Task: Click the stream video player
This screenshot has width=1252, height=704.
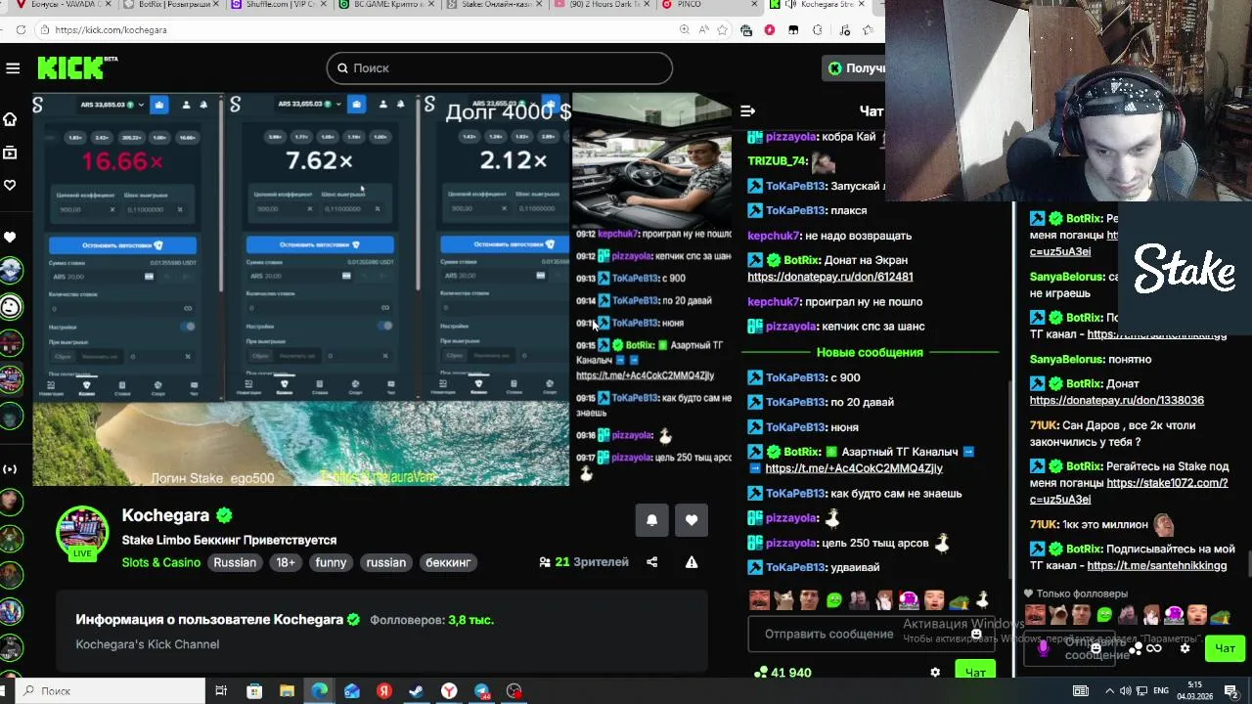Action: [x=381, y=290]
